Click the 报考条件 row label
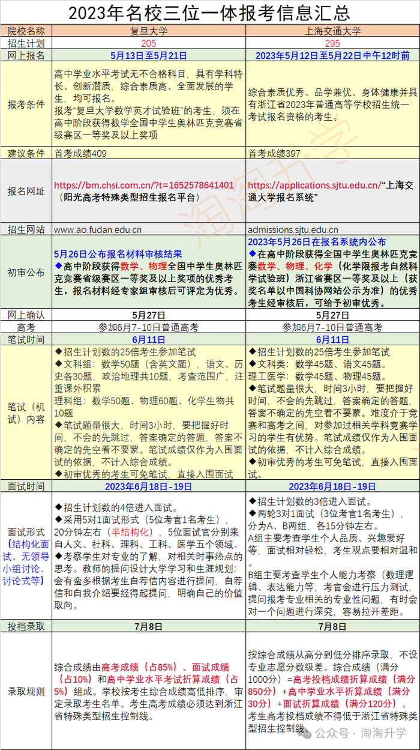 [x=26, y=104]
